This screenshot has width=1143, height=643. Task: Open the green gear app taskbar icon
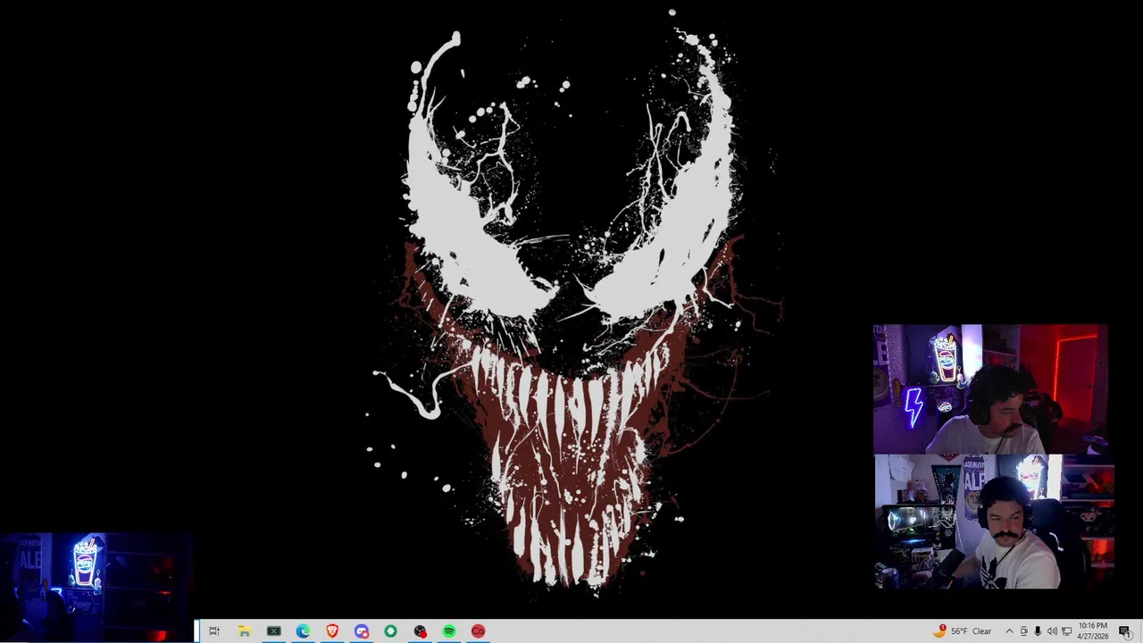click(x=390, y=631)
